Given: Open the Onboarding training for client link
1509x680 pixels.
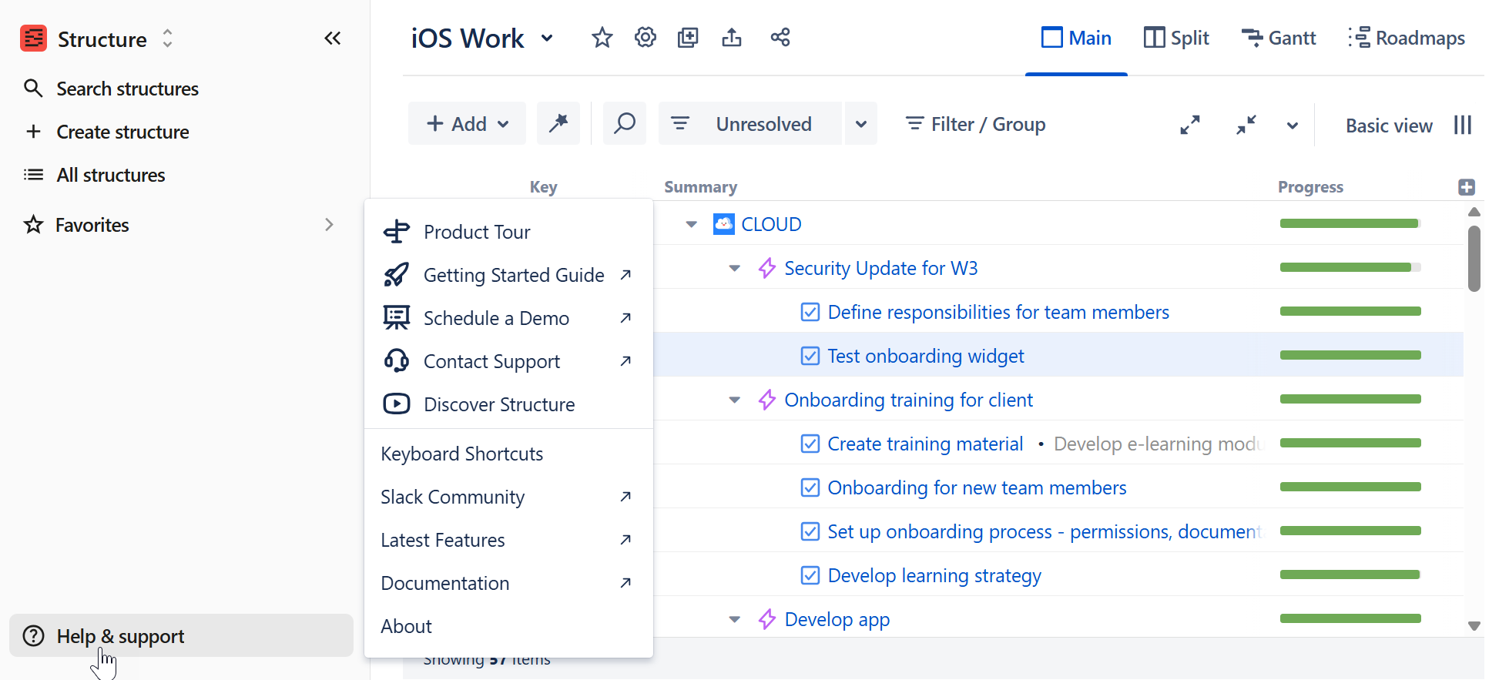Looking at the screenshot, I should [908, 400].
